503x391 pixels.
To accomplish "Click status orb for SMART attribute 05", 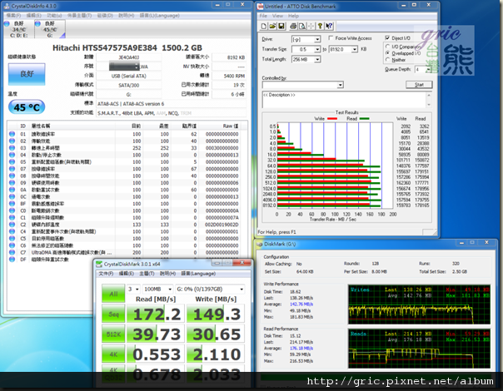I will (x=12, y=162).
